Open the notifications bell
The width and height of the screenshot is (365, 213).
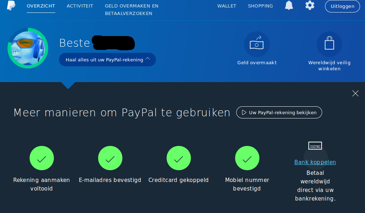point(289,5)
